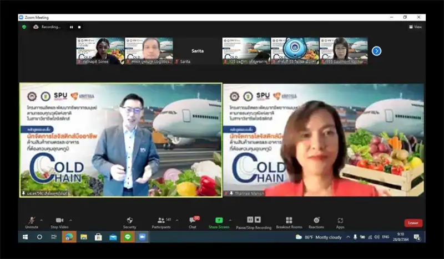
Task: Click the red Leave button
Action: click(413, 223)
